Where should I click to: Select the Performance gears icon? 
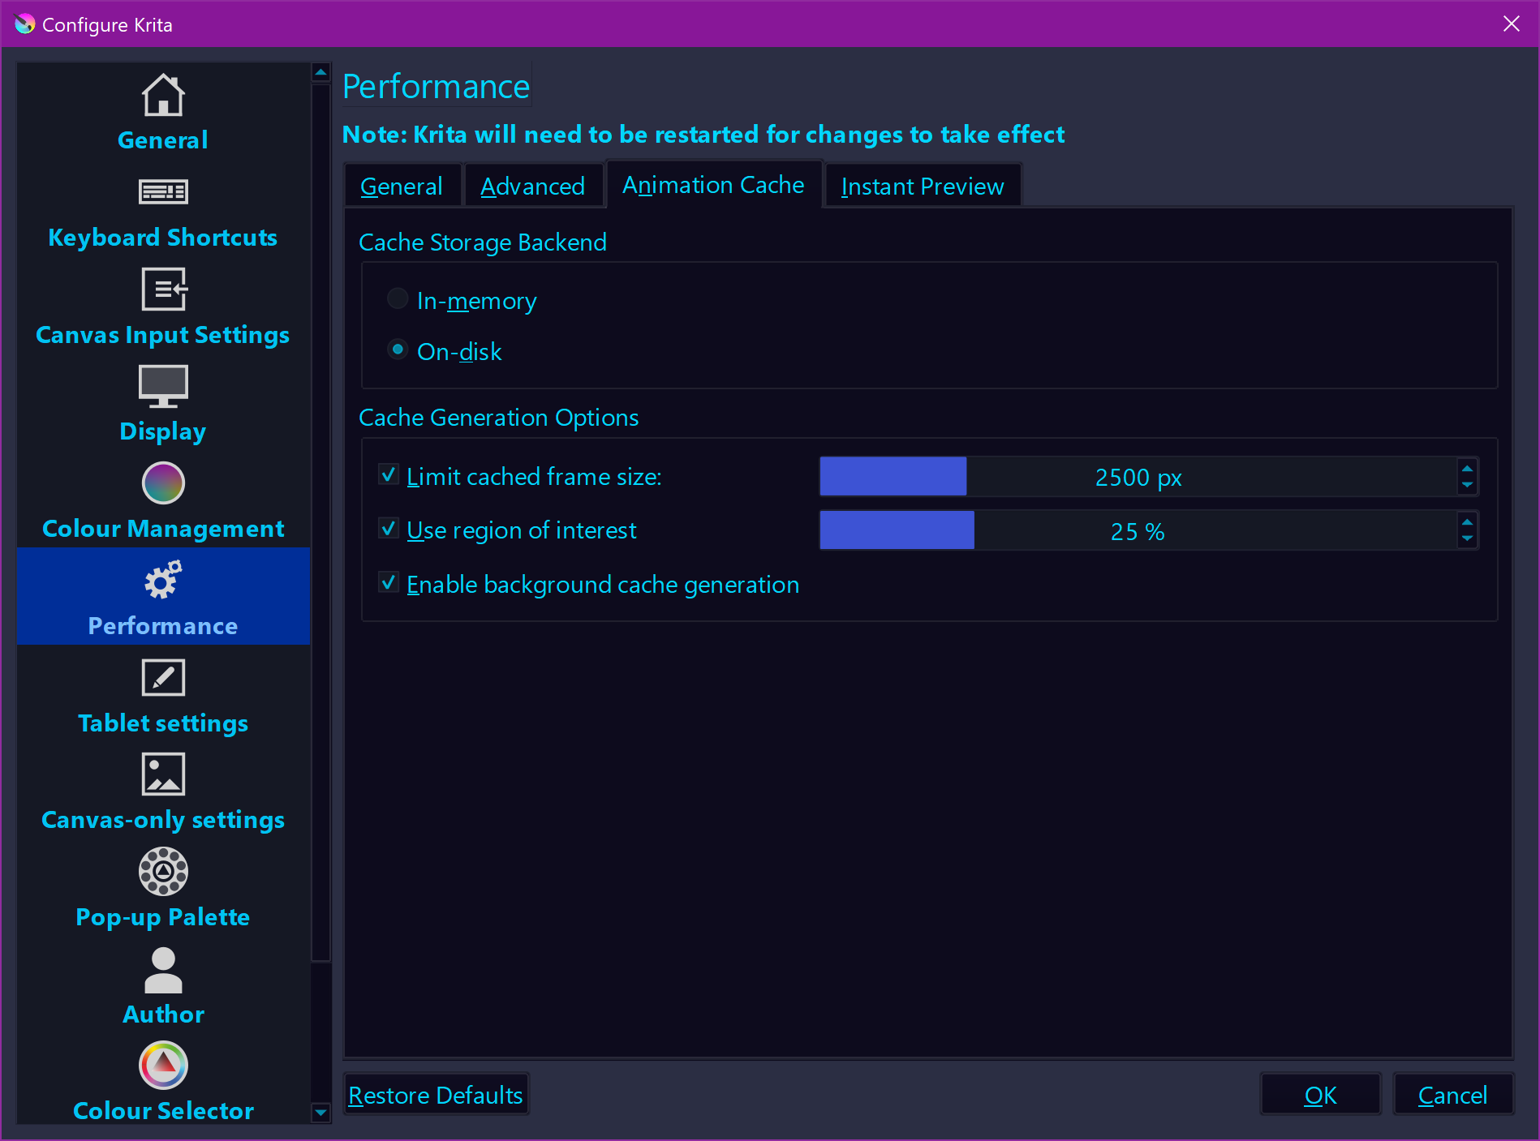pos(163,580)
